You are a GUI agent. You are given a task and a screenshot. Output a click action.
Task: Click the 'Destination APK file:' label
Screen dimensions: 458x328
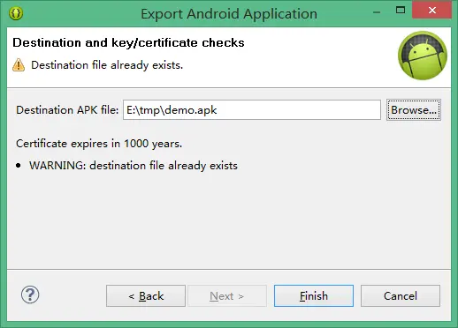click(67, 110)
